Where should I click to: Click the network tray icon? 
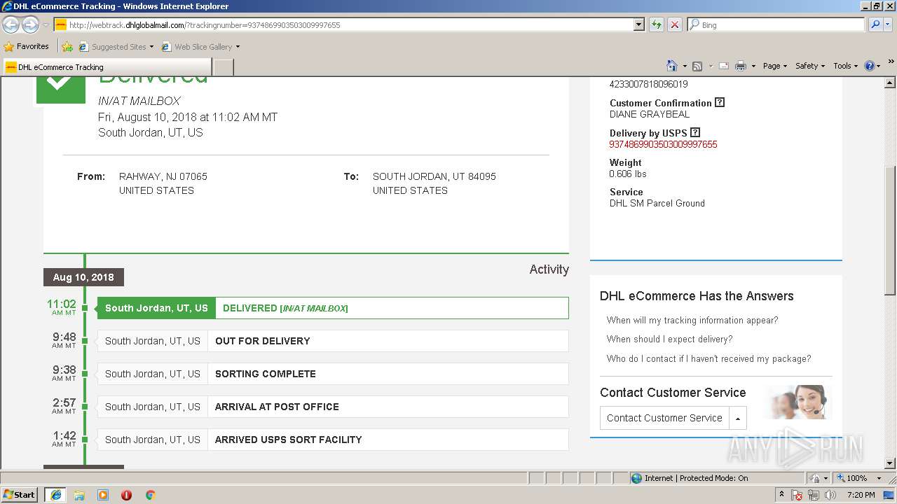coord(814,495)
